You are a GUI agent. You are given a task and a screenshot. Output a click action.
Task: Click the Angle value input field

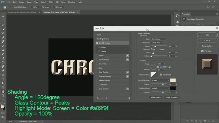tap(160, 64)
